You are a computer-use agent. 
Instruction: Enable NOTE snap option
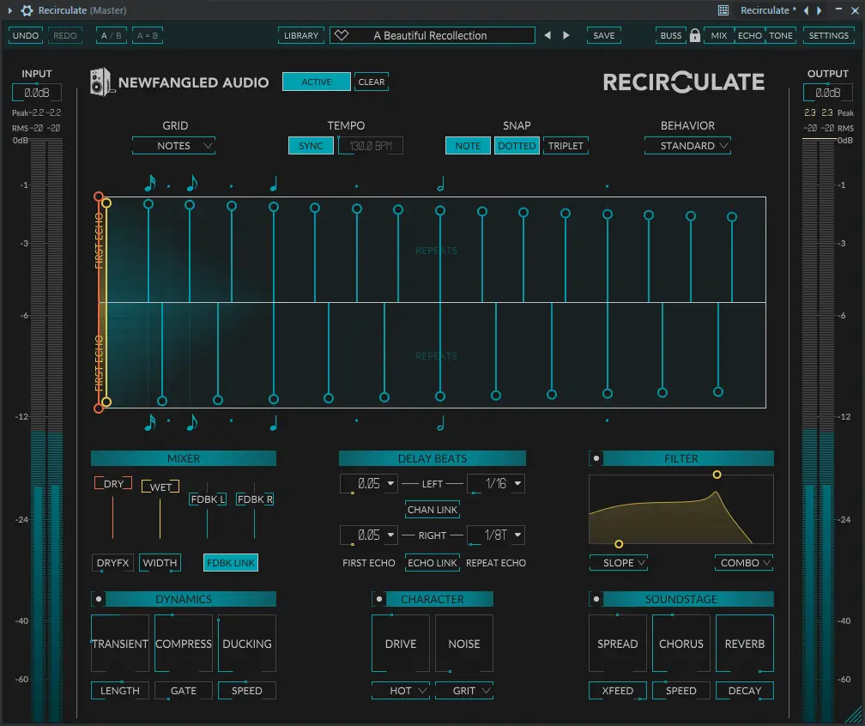coord(467,146)
